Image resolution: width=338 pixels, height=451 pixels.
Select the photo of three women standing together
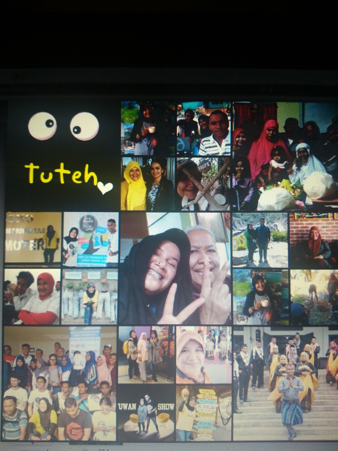146,355
